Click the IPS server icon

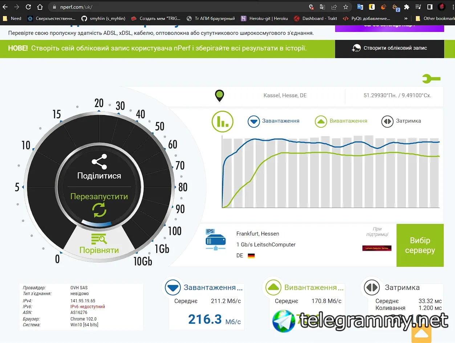pos(215,239)
